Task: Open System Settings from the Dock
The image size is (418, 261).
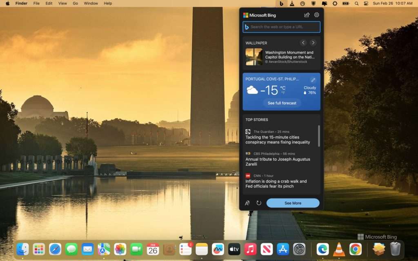Action: point(299,249)
